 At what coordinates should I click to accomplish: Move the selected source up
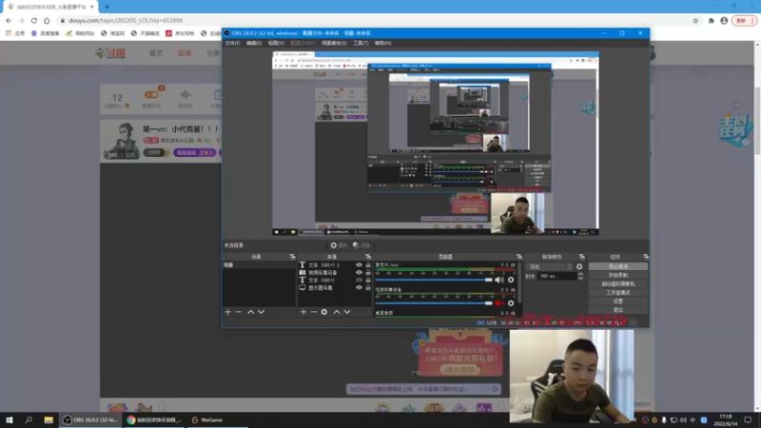click(337, 312)
